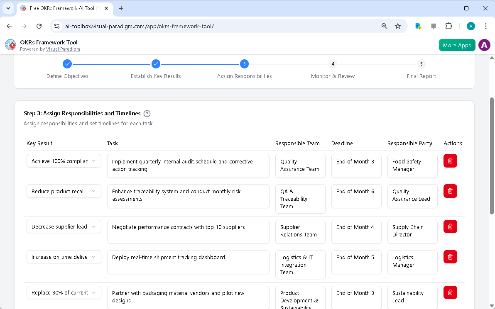Delete the quarterly internal audit task row
This screenshot has height=309, width=495.
pos(450,161)
